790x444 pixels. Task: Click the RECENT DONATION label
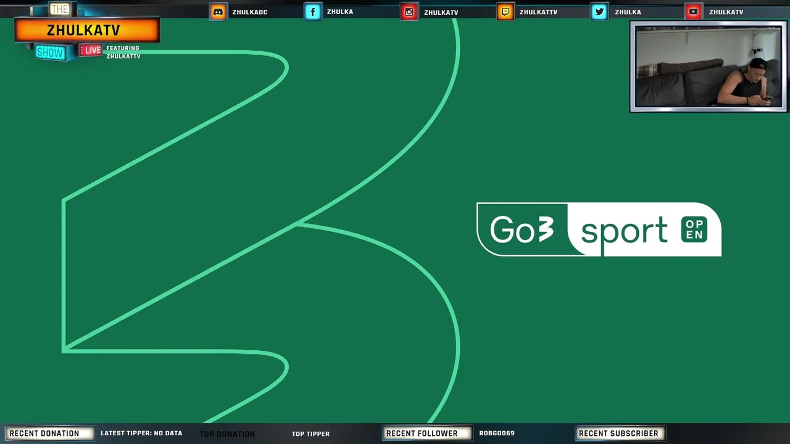click(x=49, y=434)
